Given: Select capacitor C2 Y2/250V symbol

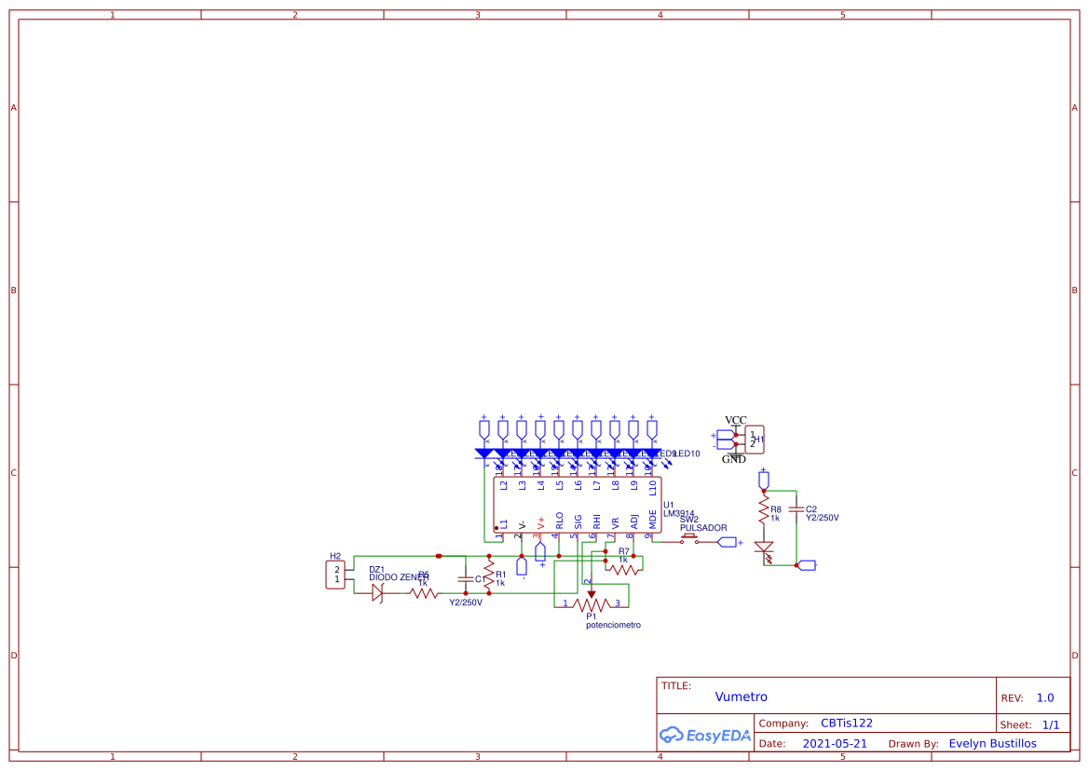Looking at the screenshot, I should 796,510.
